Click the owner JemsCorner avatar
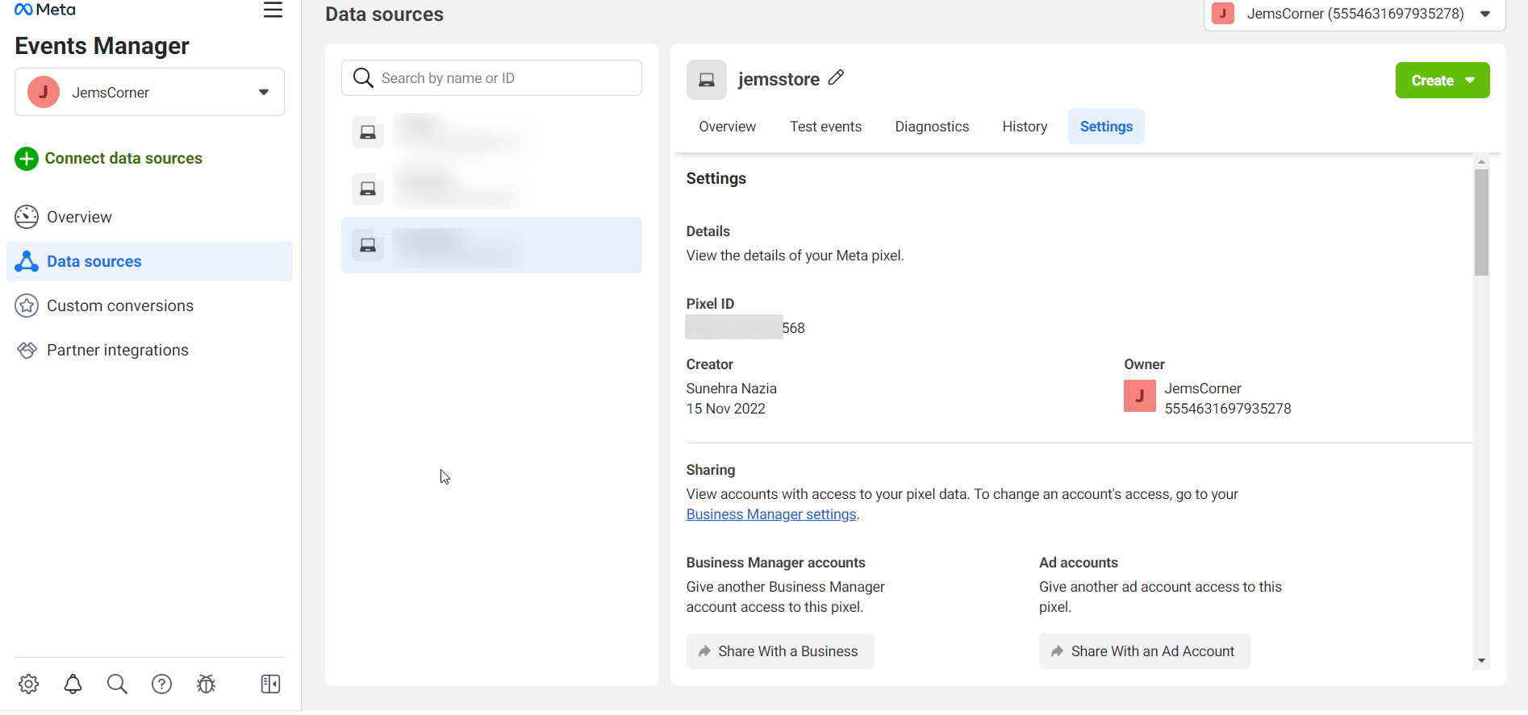1528x715 pixels. point(1140,396)
